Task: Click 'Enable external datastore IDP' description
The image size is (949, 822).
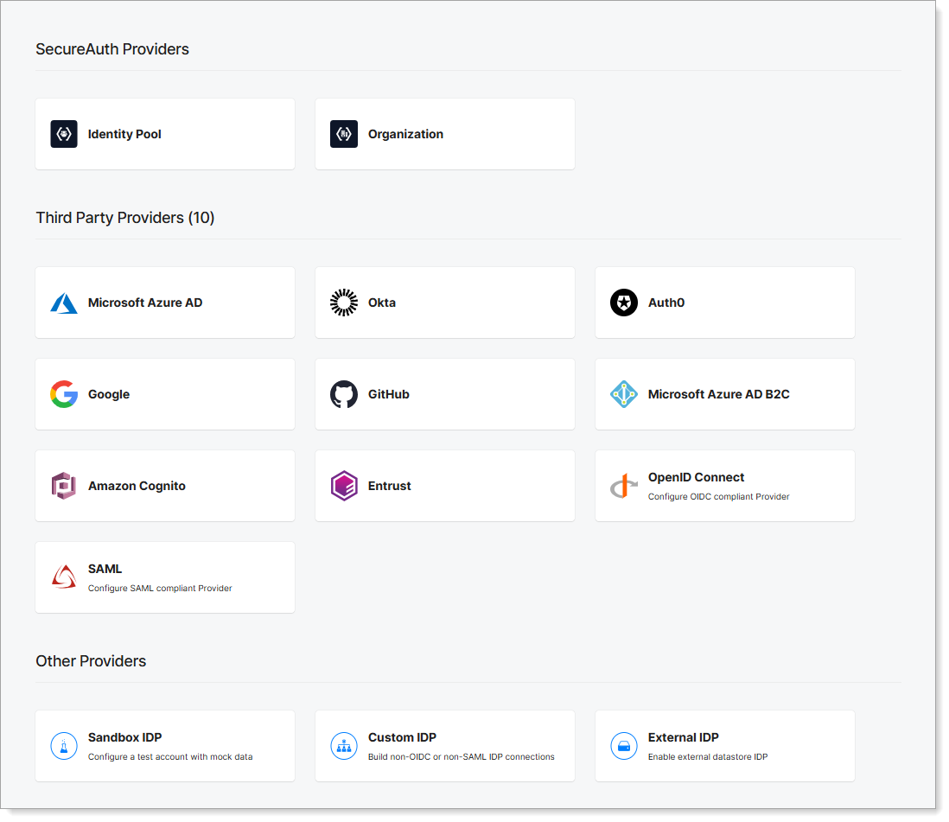Action: (x=708, y=757)
